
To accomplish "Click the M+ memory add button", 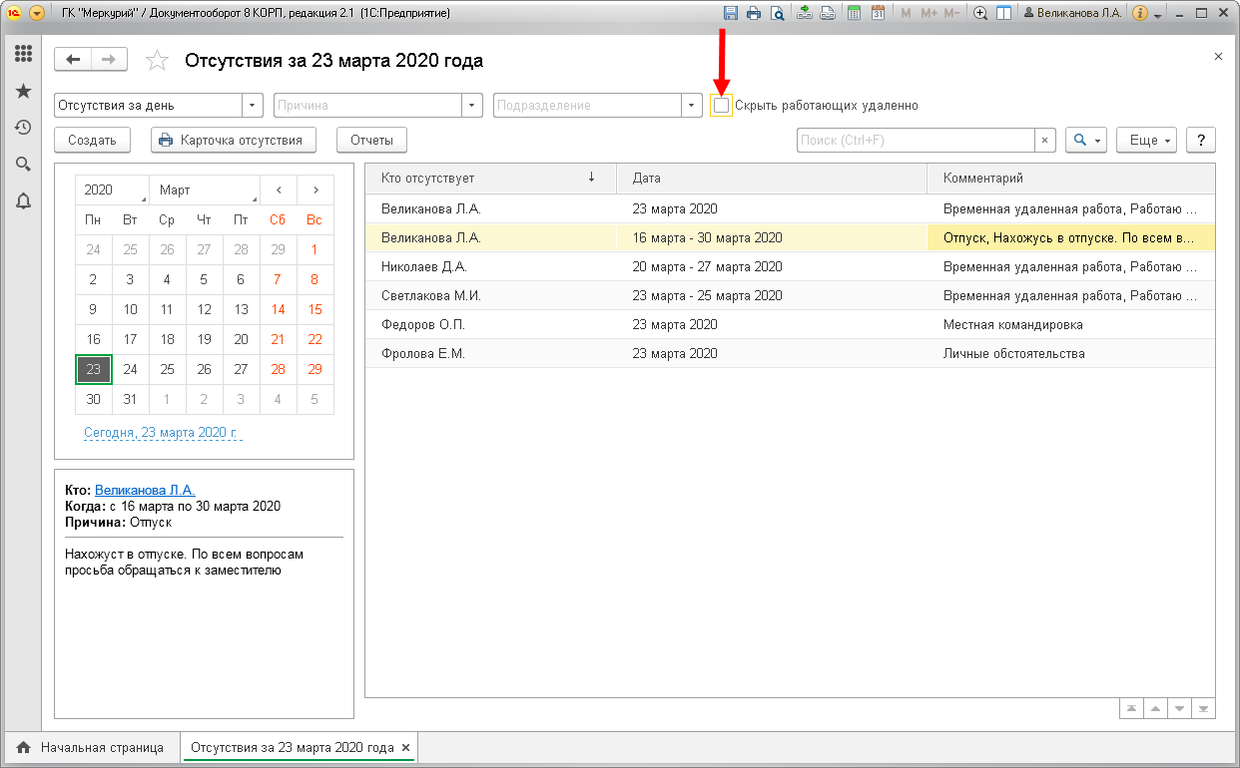I will coord(929,13).
